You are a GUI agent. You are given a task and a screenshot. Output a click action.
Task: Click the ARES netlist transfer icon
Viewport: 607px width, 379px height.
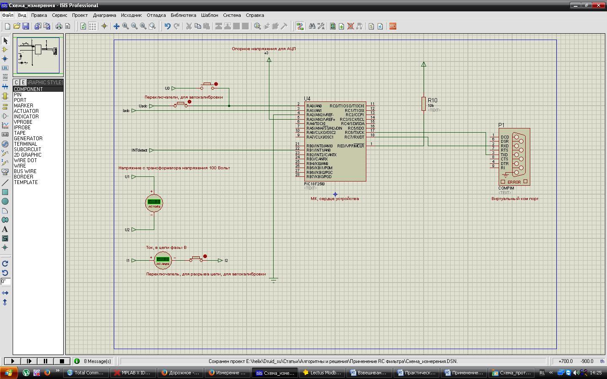tap(393, 26)
